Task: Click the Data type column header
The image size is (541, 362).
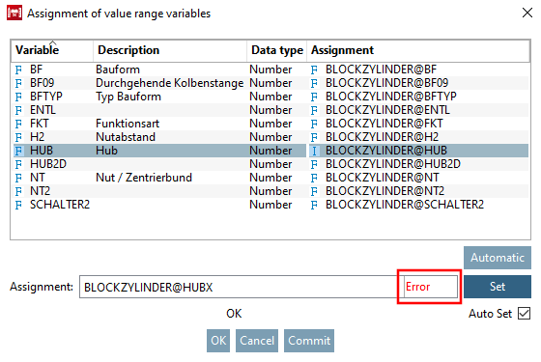Action: click(277, 50)
